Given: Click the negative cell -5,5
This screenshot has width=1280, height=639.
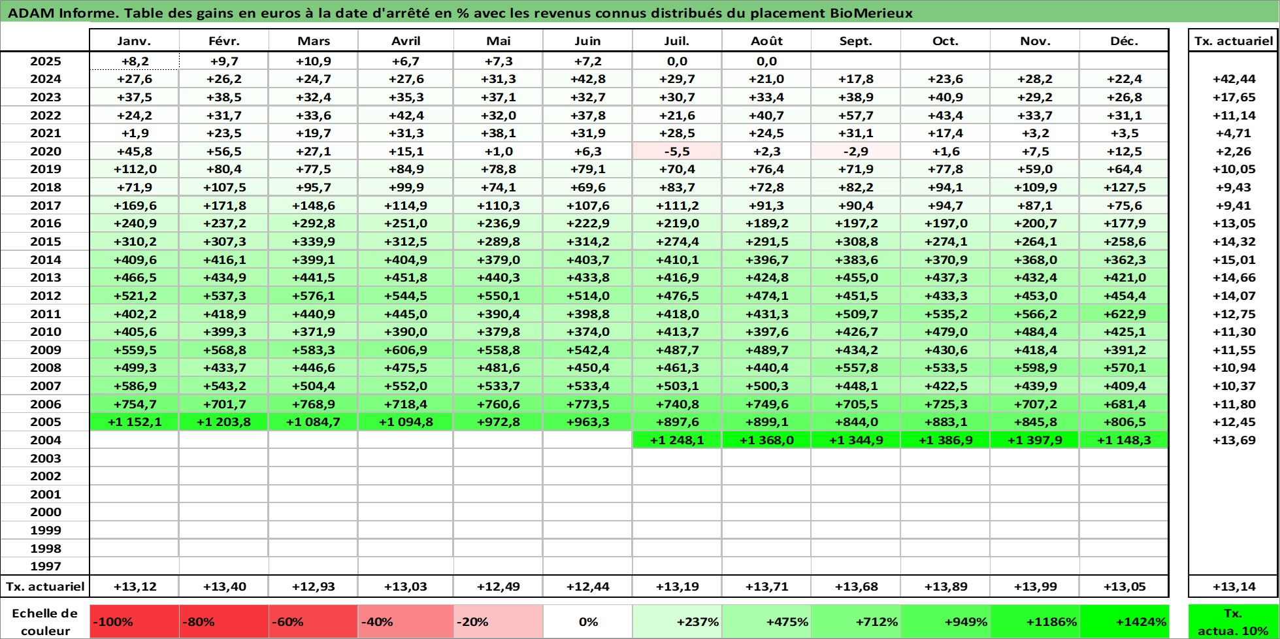Looking at the screenshot, I should coord(677,151).
